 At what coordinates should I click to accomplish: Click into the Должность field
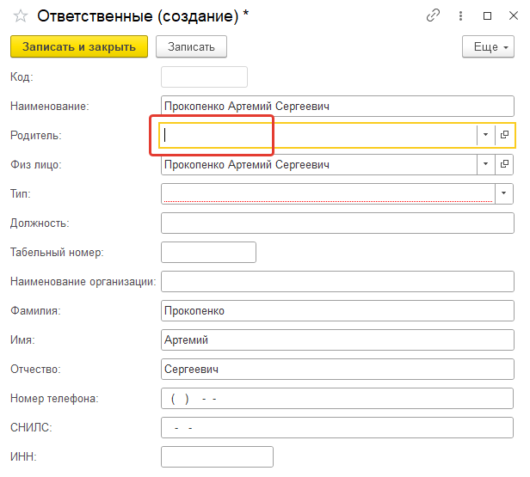(337, 223)
